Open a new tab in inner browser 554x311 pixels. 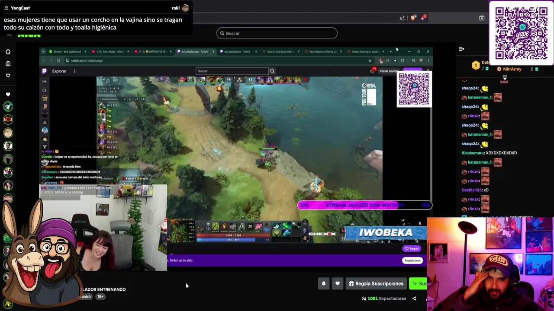point(391,51)
